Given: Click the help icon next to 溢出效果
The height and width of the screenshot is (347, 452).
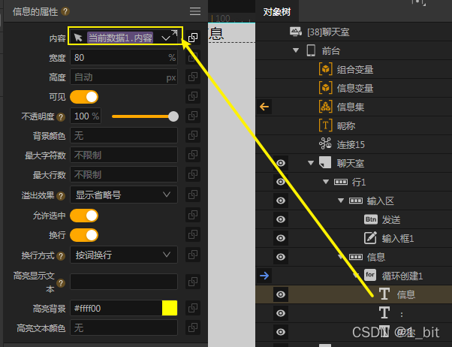Looking at the screenshot, I should pyautogui.click(x=61, y=196).
